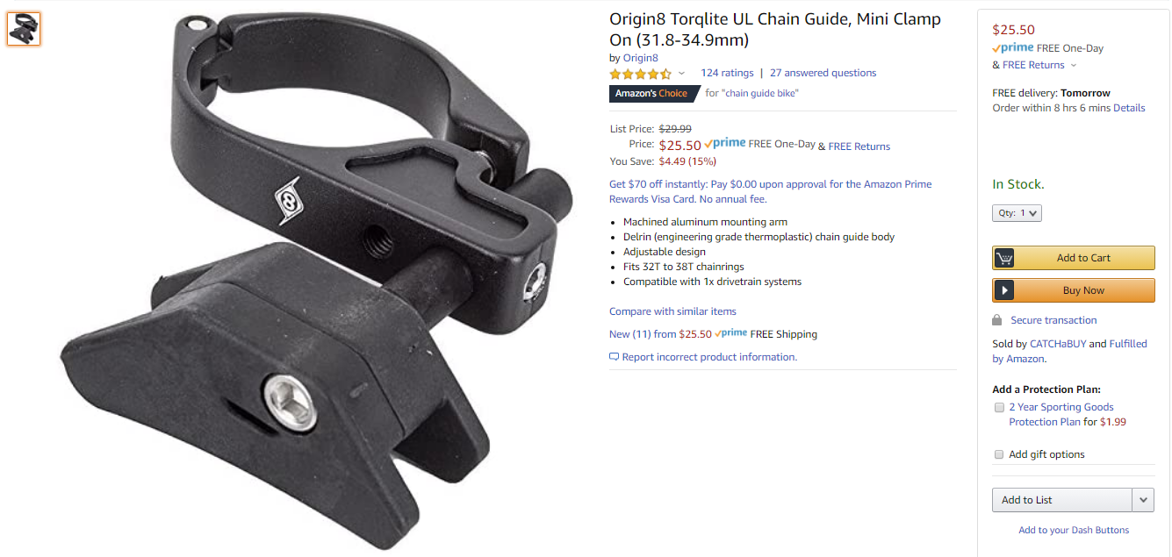Image resolution: width=1172 pixels, height=557 pixels.
Task: Click the Origin8 brand link
Action: (641, 58)
